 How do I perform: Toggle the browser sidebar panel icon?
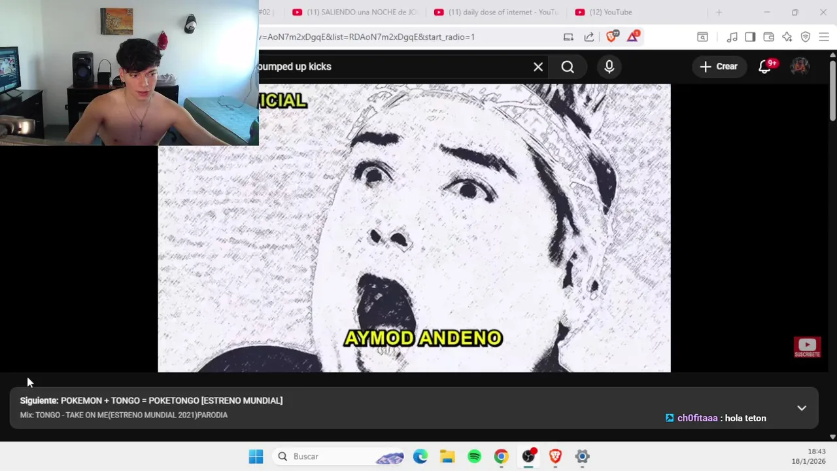click(x=750, y=37)
